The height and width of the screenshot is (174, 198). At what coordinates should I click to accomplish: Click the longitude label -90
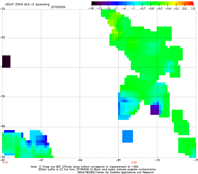(2, 160)
